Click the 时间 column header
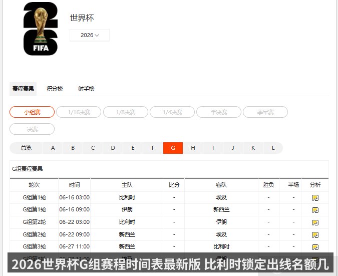338x276 pixels. (75, 185)
